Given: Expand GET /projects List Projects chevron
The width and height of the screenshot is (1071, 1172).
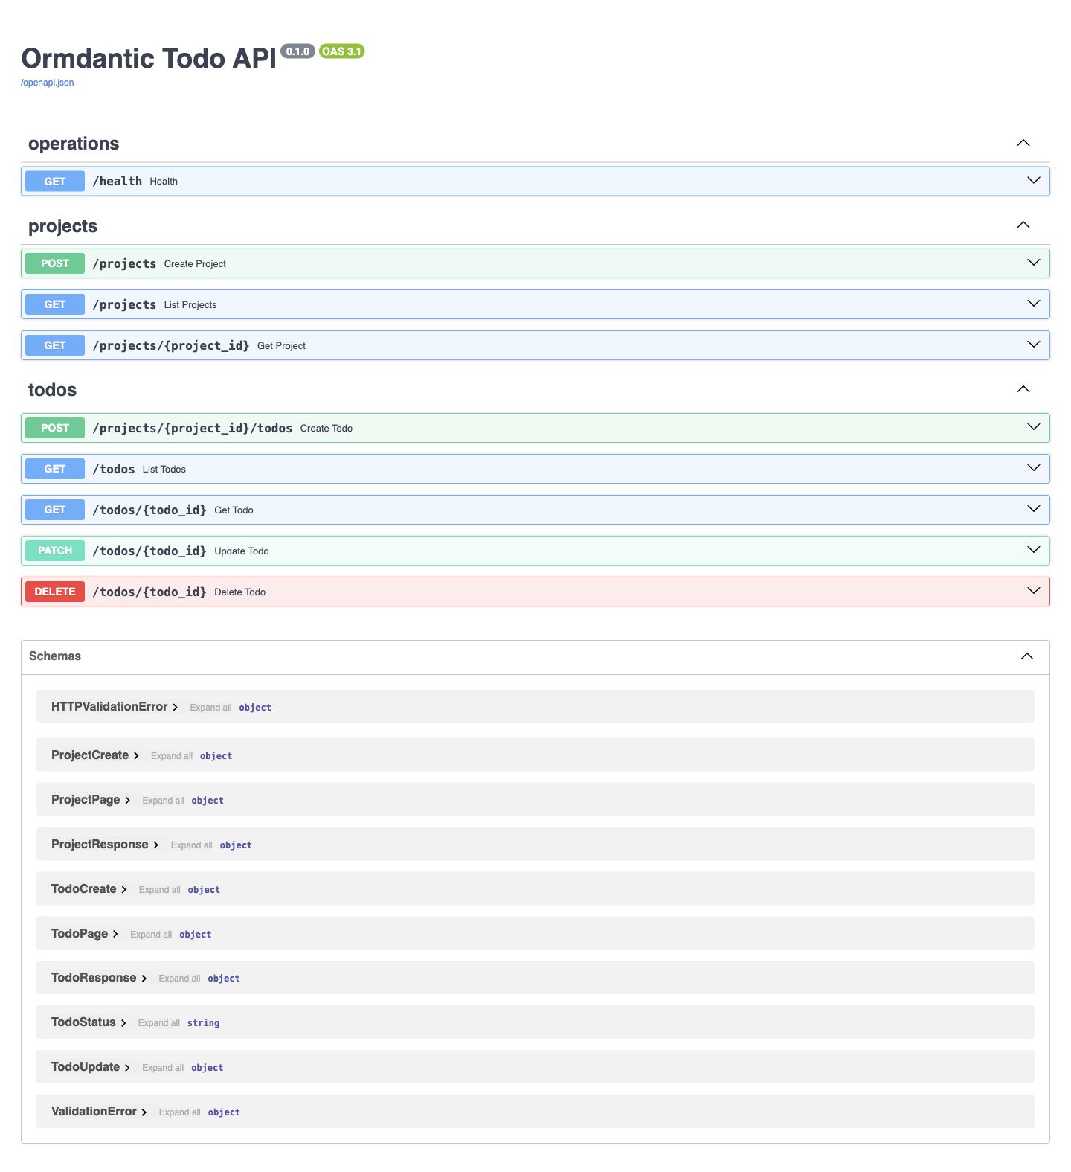Looking at the screenshot, I should (1034, 304).
